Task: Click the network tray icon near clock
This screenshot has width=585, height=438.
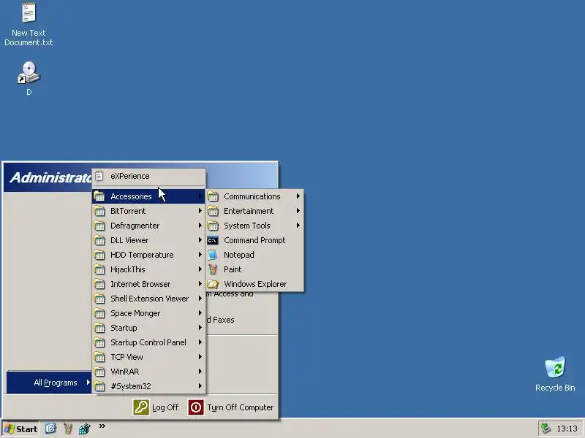Action: click(546, 429)
